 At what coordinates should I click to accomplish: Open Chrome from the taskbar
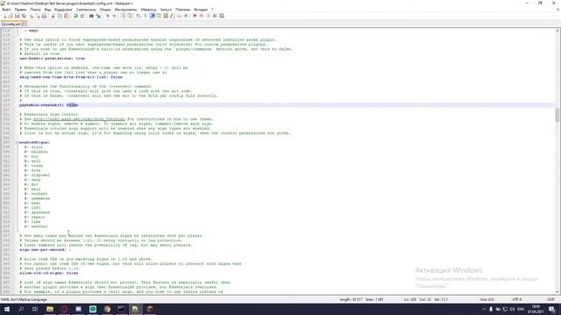tap(107, 309)
